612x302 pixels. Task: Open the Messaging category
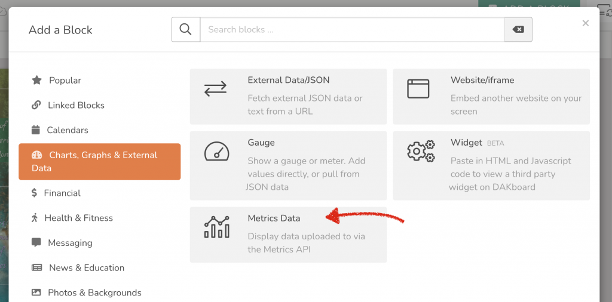click(100, 243)
